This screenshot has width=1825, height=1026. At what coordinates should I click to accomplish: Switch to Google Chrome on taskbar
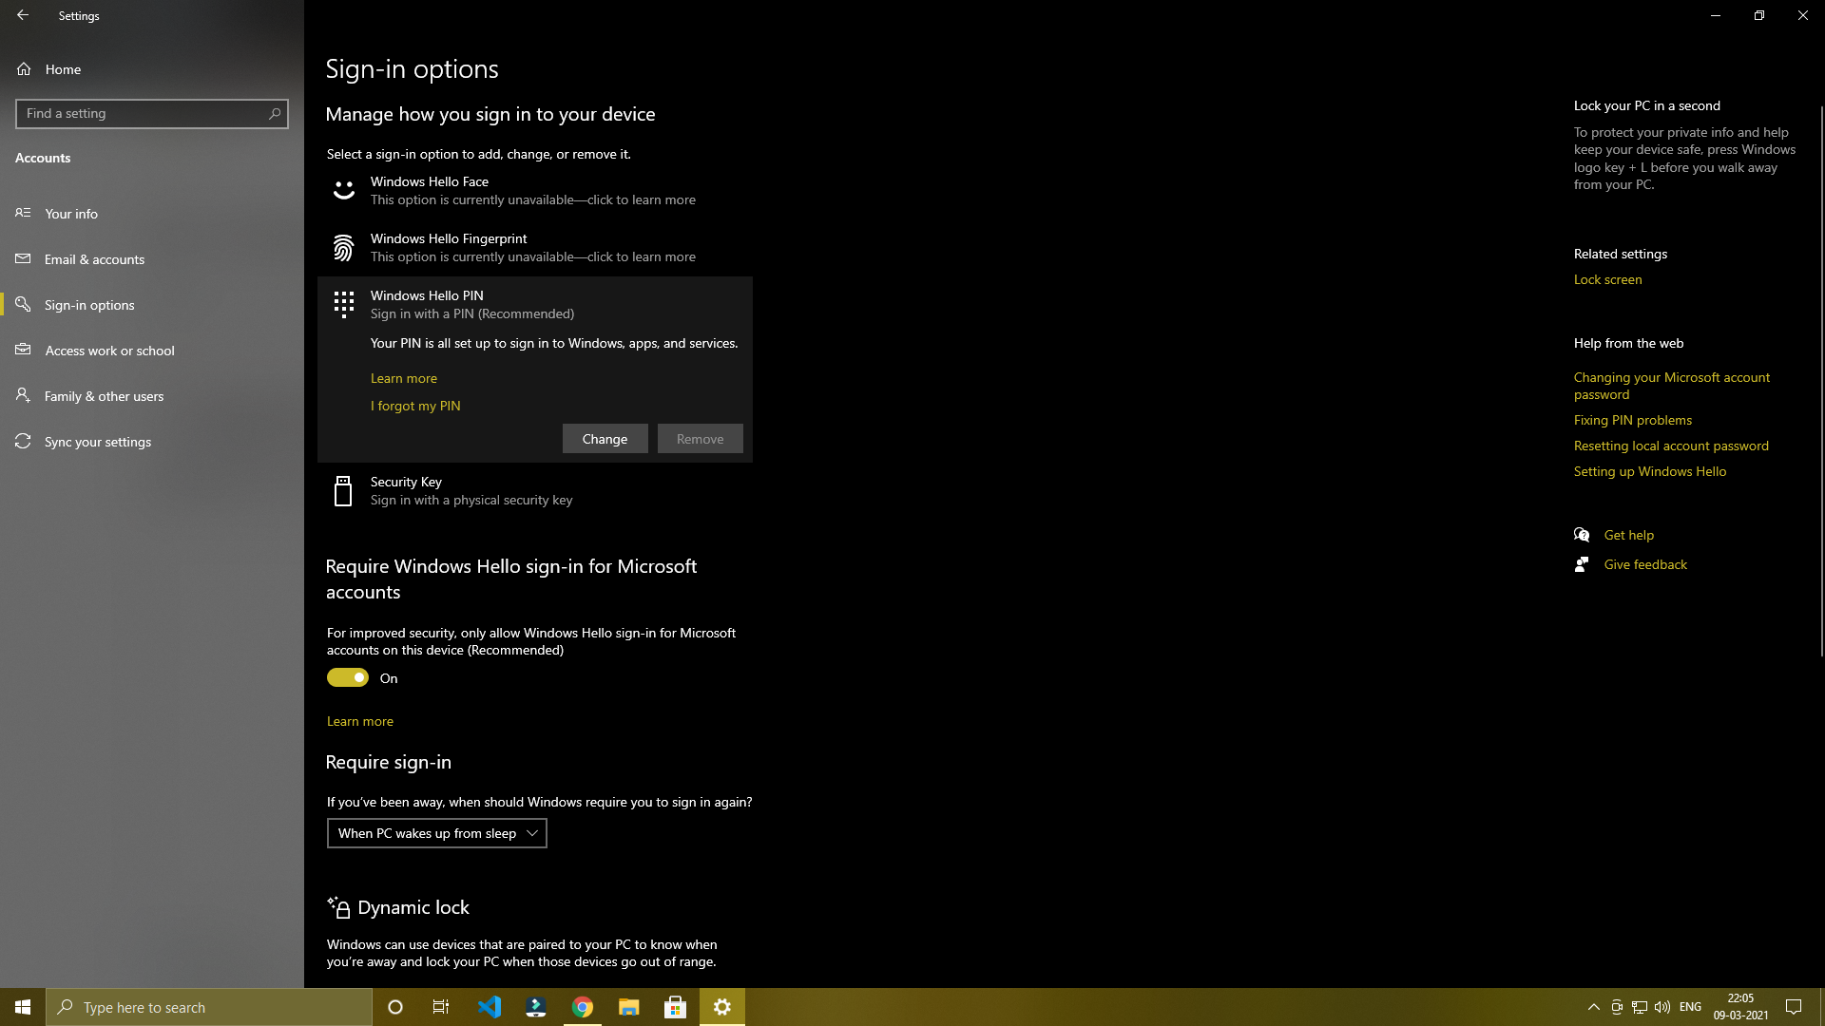coord(583,1007)
